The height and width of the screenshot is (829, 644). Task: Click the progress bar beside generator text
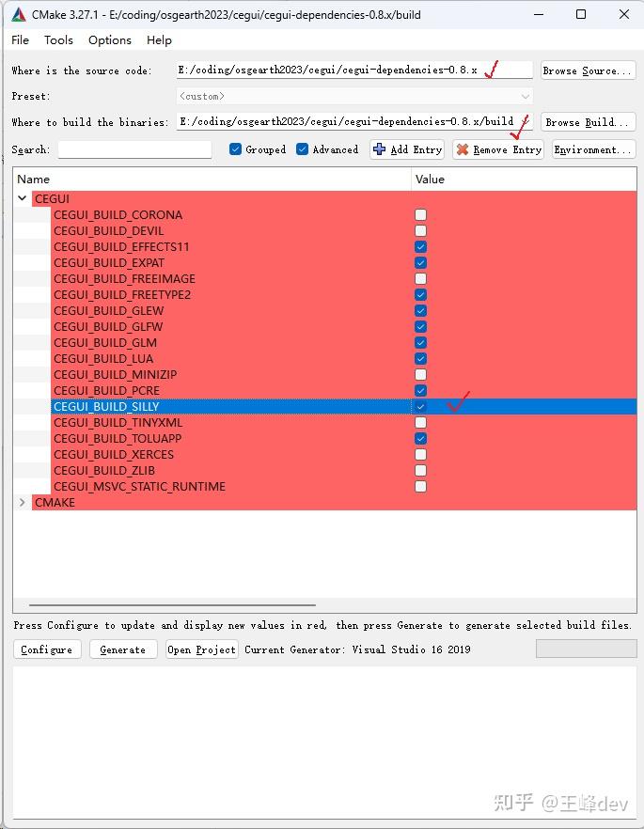587,649
